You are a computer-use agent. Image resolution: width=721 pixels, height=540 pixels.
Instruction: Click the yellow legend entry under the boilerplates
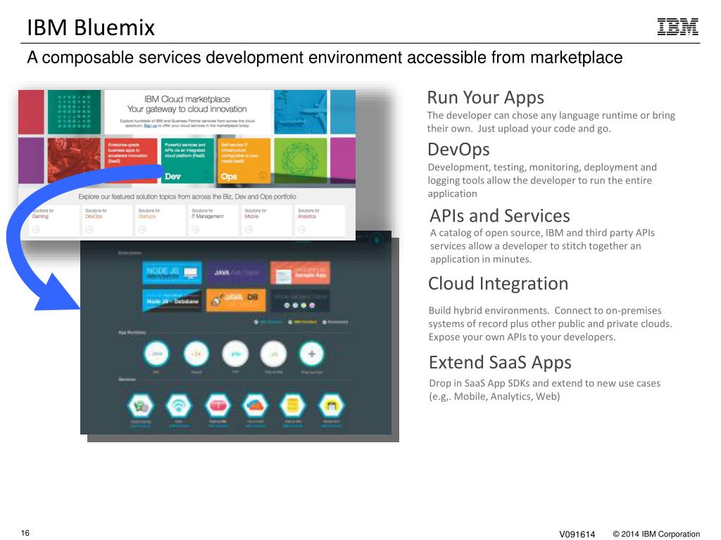(302, 322)
